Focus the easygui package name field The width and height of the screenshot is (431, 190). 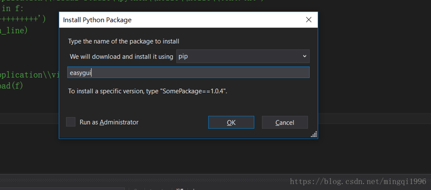[x=188, y=72]
